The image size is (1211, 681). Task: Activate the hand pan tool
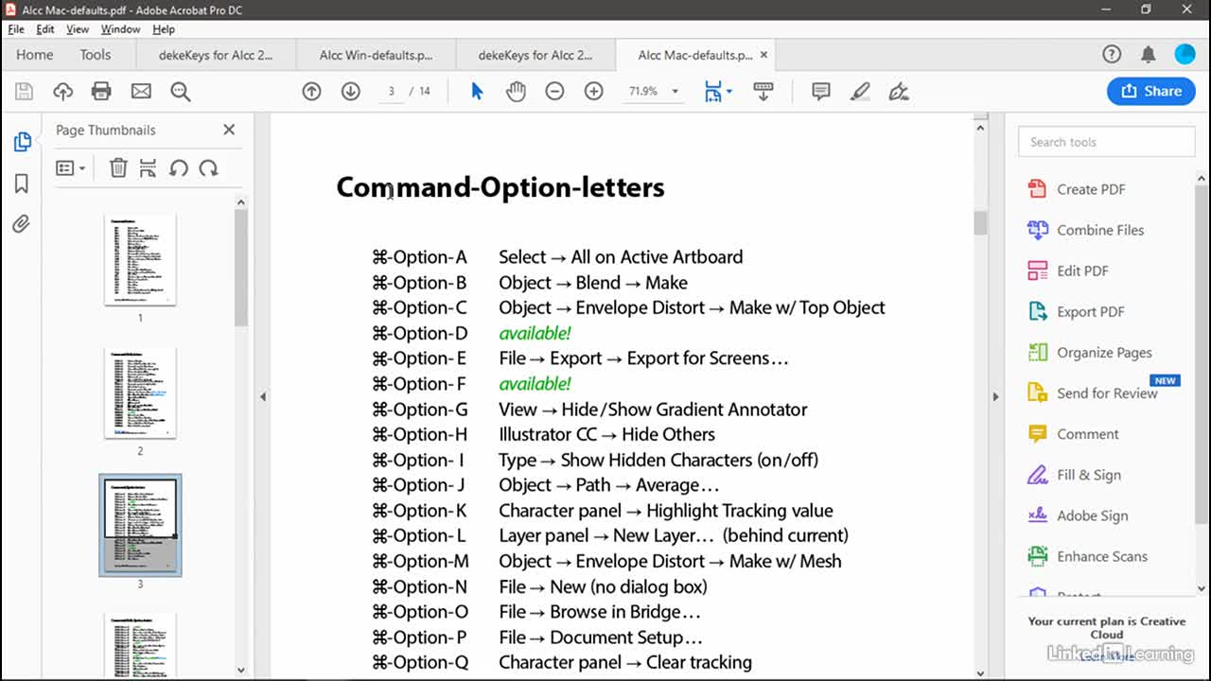pos(516,92)
